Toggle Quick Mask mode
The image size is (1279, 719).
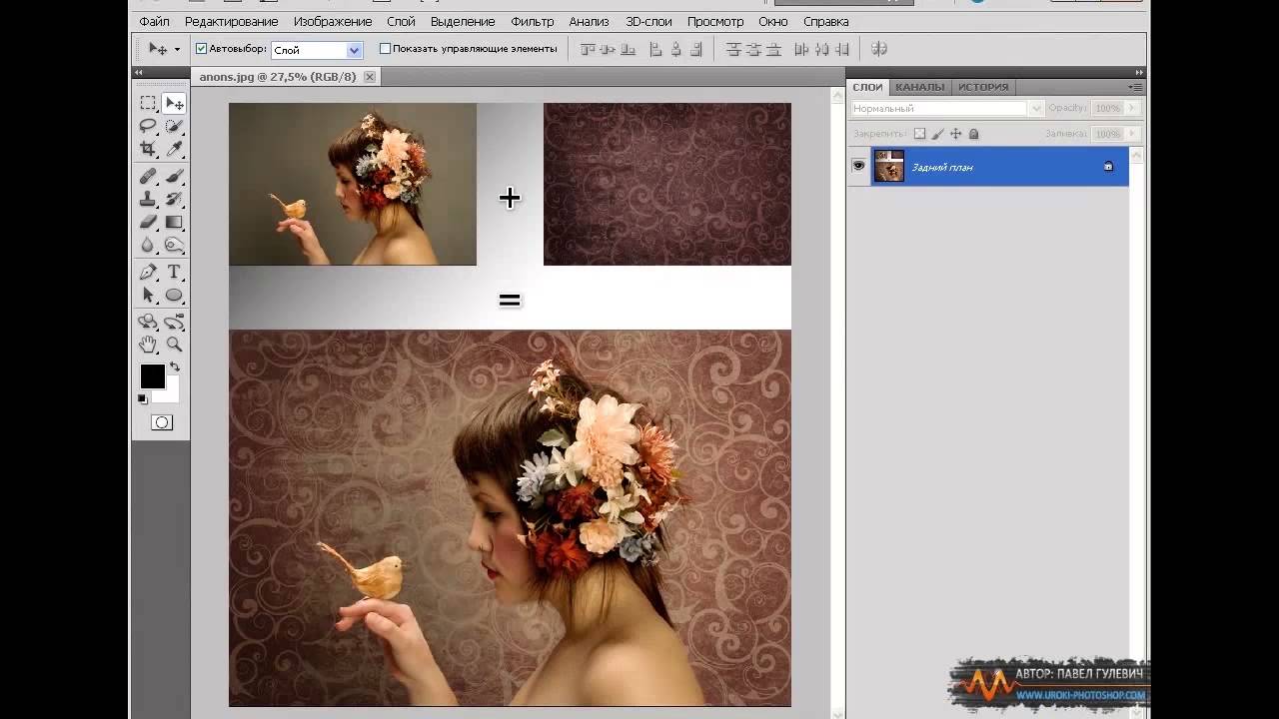tap(162, 422)
